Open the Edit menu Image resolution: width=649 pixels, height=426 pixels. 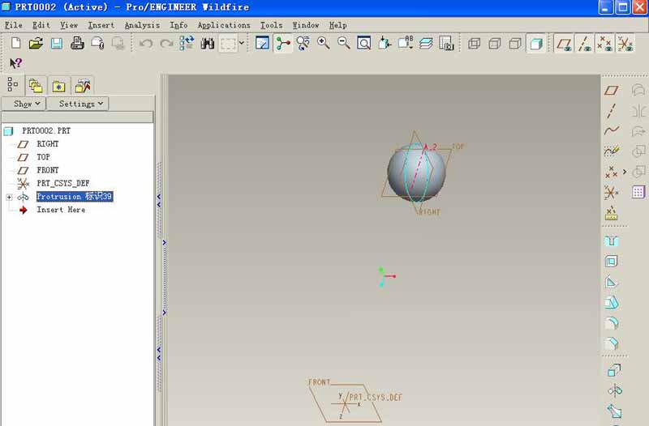coord(41,25)
